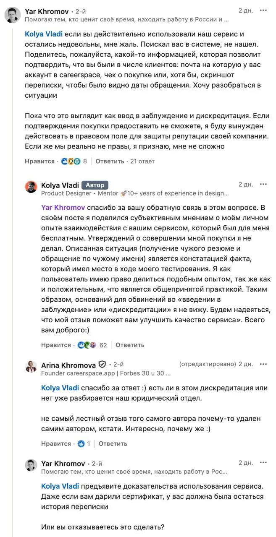
Task: Open Yar Khromov's avatar at the top comment
Action: [x=13, y=15]
